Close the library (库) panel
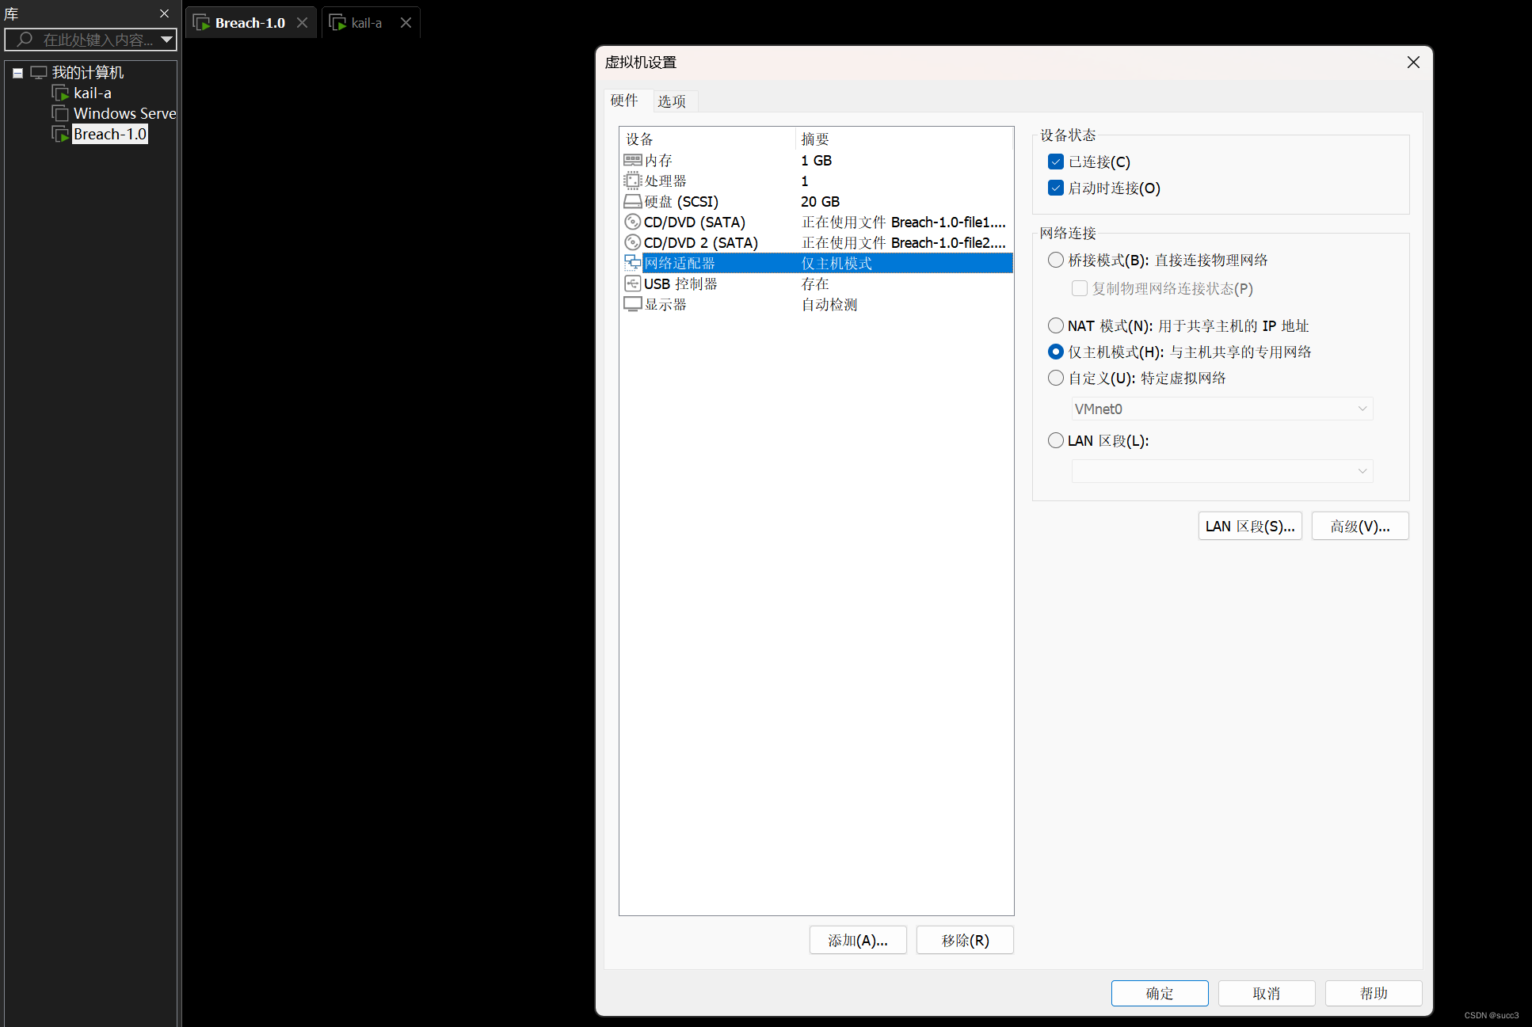The image size is (1532, 1027). coord(165,13)
